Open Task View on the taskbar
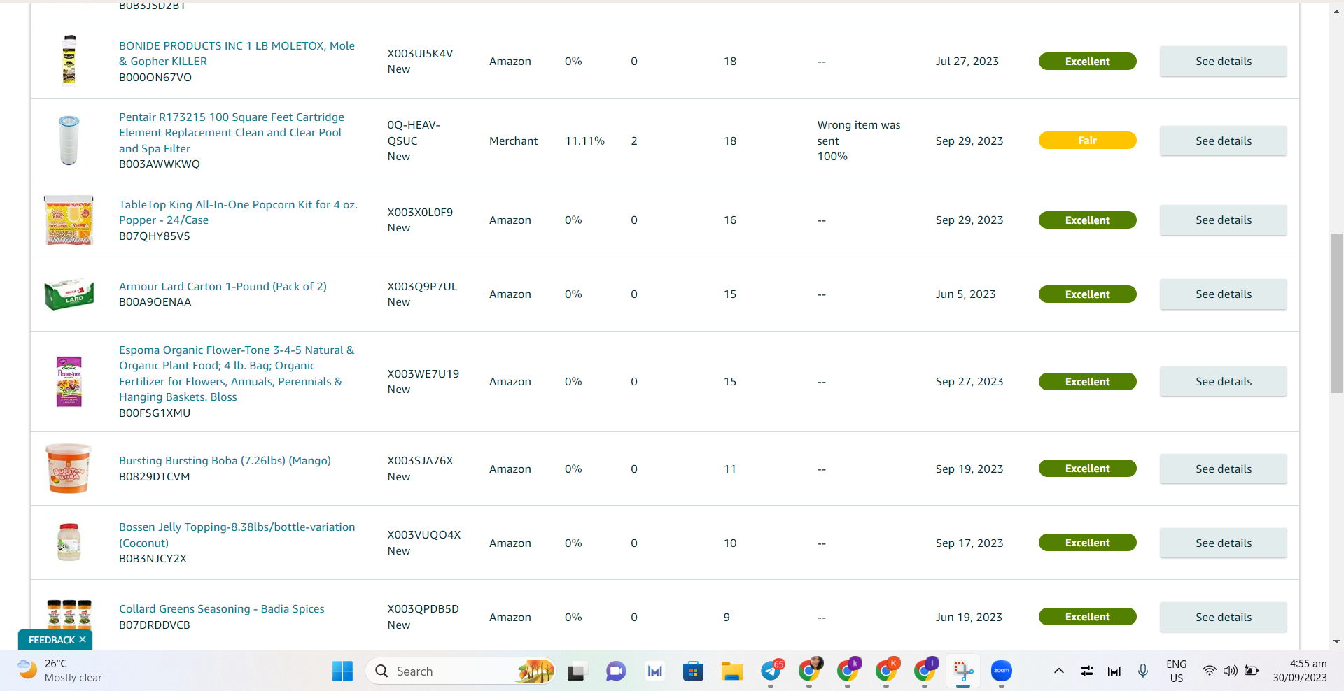Image resolution: width=1344 pixels, height=691 pixels. tap(576, 671)
